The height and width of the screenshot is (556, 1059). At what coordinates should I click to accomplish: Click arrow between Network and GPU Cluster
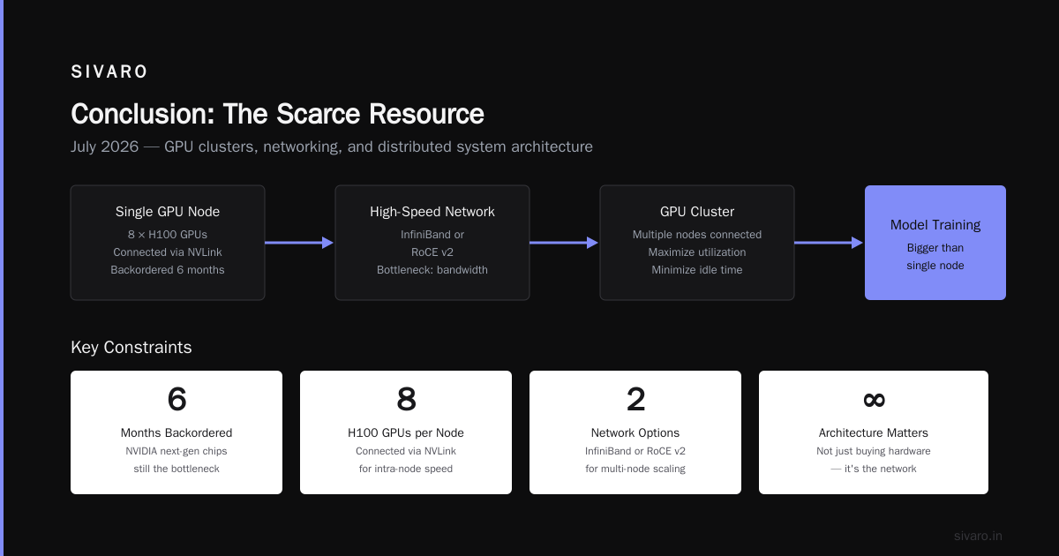click(565, 243)
